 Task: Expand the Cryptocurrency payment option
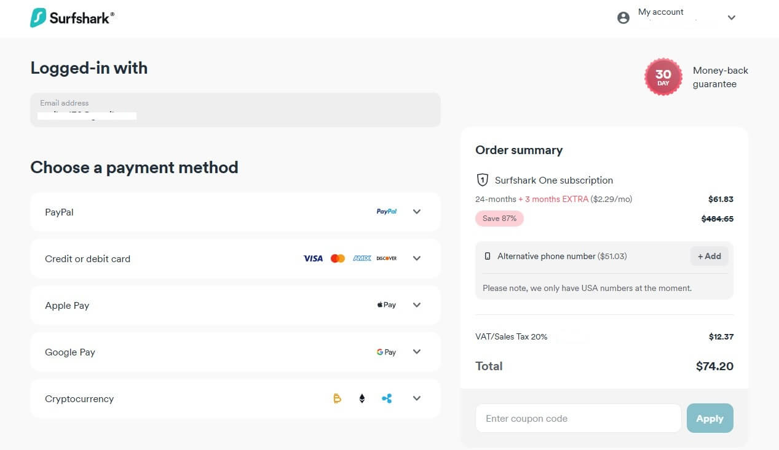(x=417, y=398)
